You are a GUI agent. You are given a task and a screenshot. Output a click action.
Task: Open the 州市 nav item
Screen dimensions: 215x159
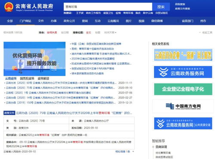203,21
